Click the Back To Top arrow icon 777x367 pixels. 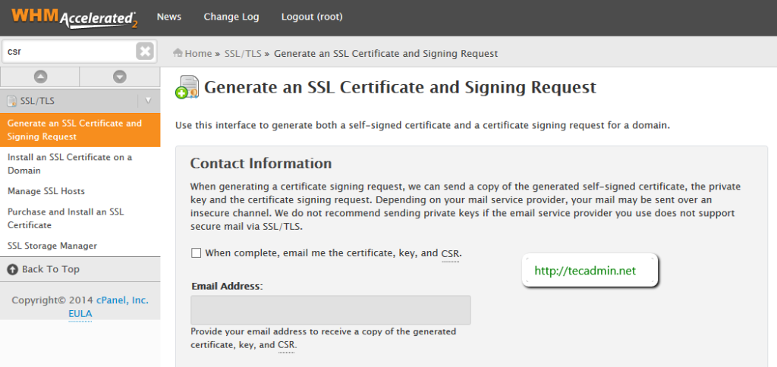coord(12,269)
